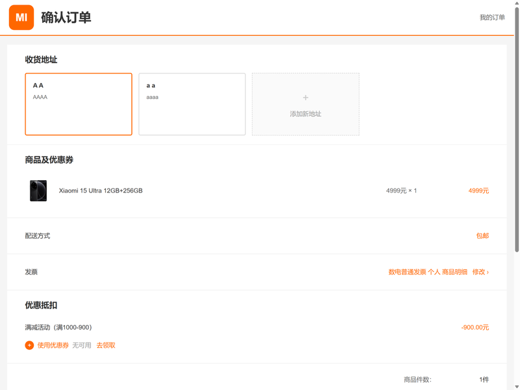Open the Xiaomi 15 Ultra product thumbnail
520x390 pixels.
click(x=38, y=190)
